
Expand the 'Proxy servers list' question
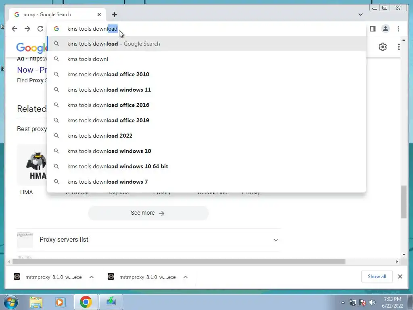click(x=148, y=240)
